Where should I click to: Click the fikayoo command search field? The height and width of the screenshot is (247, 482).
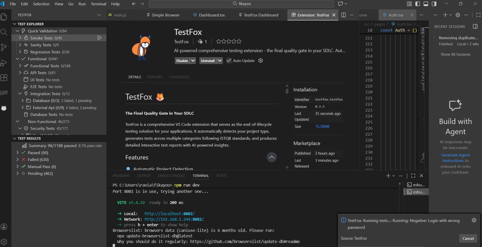[241, 4]
